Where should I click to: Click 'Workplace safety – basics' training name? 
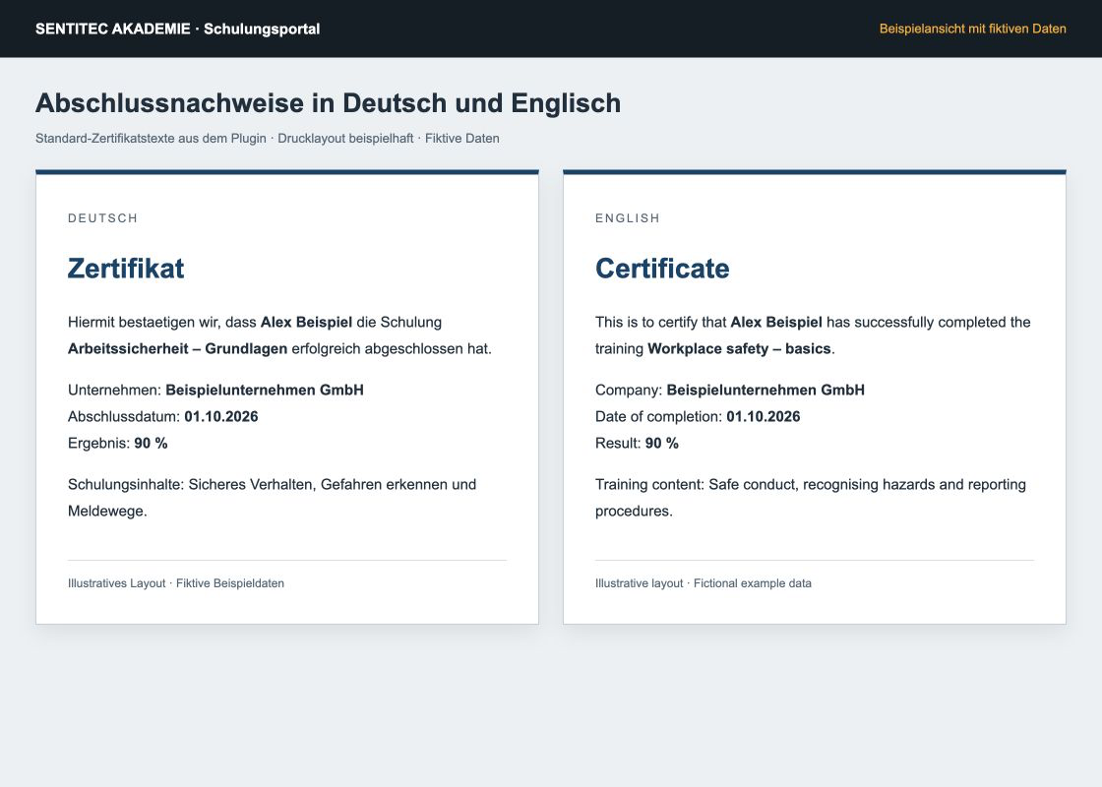coord(739,348)
